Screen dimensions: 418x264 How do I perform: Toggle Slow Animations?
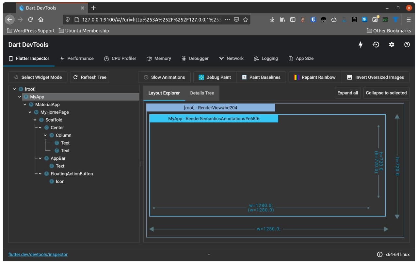(164, 77)
